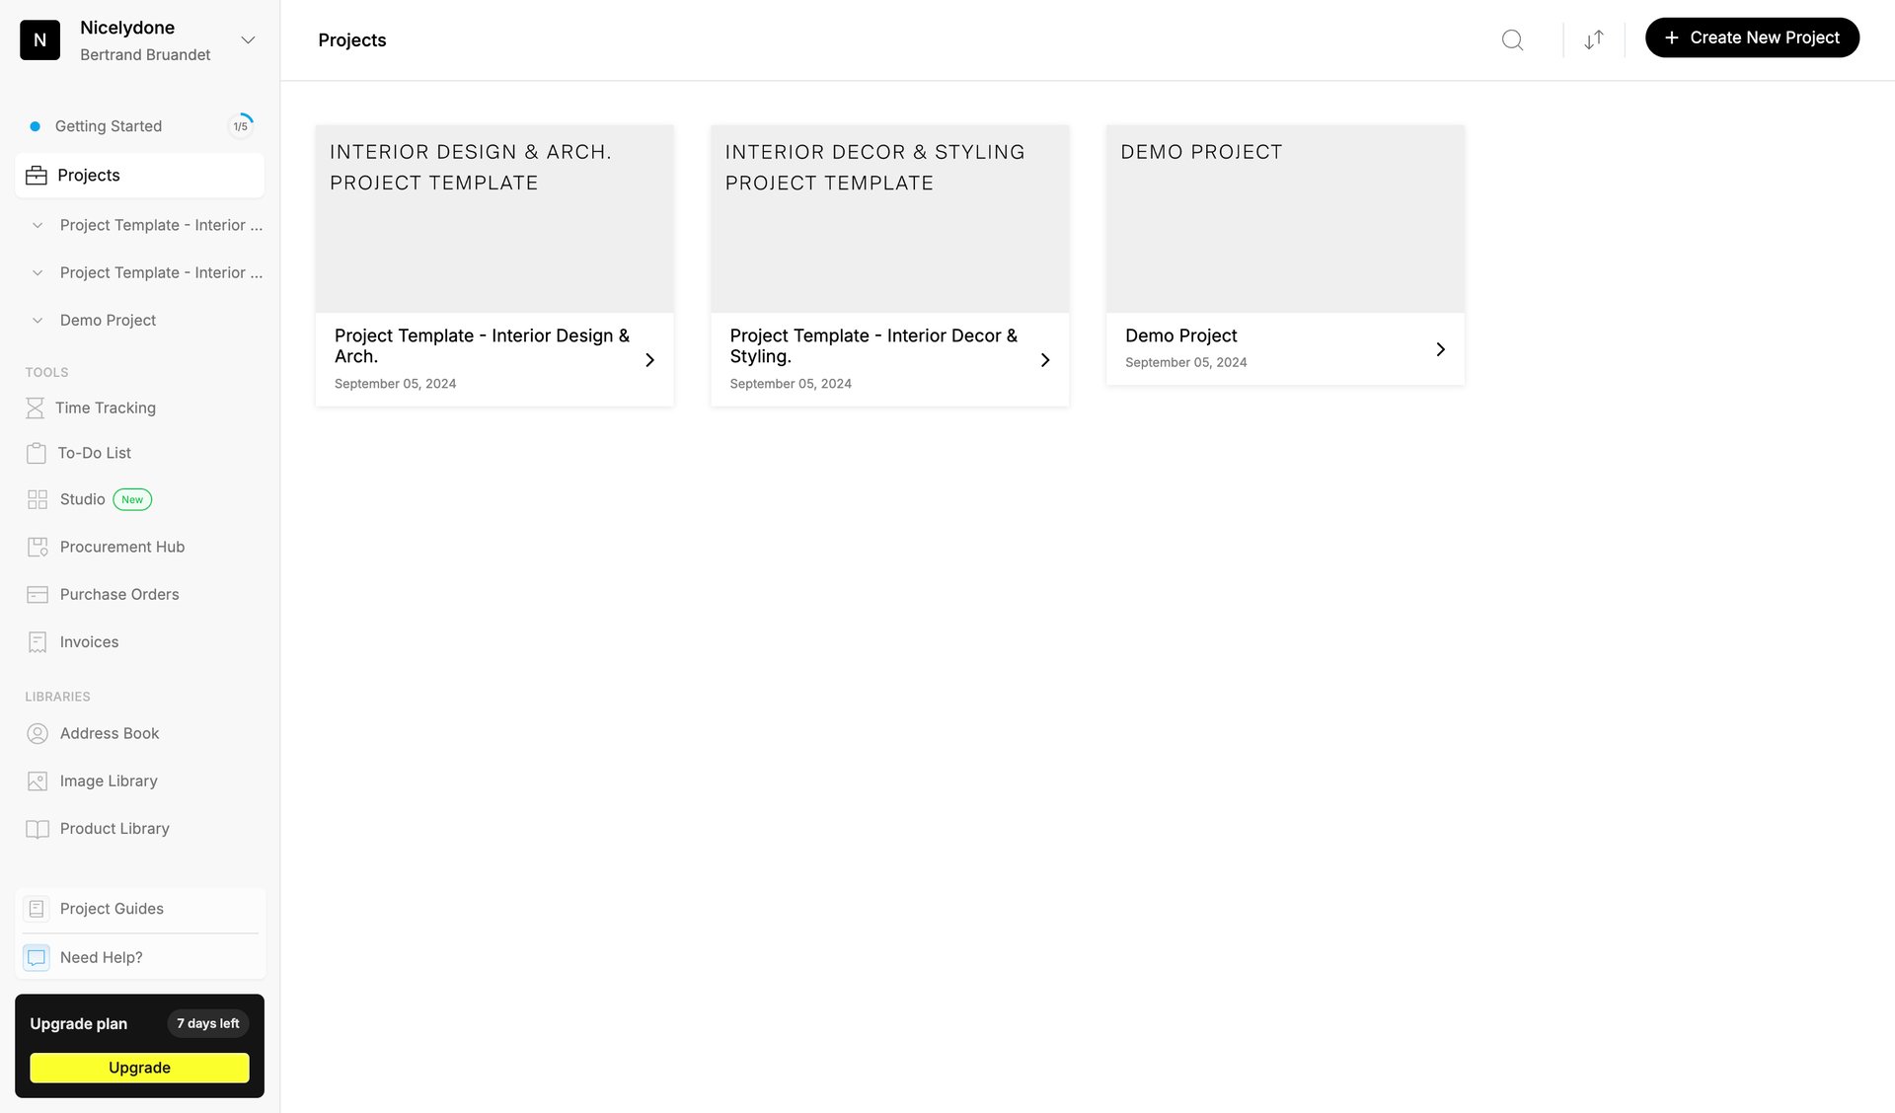Open Need Help support chat
The image size is (1895, 1113).
[100, 957]
